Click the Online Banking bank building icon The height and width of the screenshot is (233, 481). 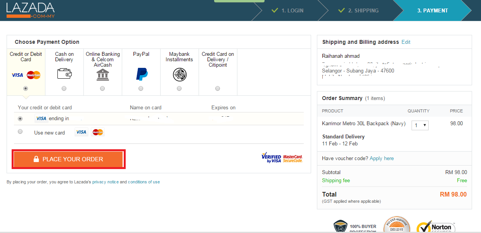point(103,74)
